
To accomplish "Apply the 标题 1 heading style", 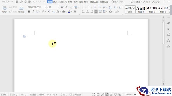I will click(x=141, y=10).
